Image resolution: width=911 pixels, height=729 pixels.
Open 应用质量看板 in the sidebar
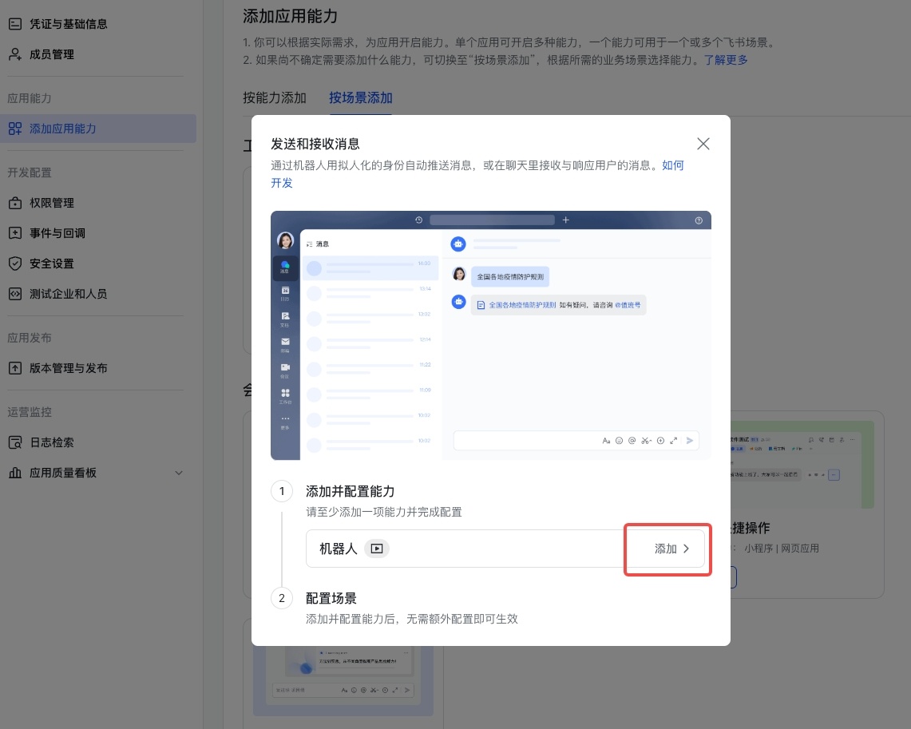pos(63,473)
